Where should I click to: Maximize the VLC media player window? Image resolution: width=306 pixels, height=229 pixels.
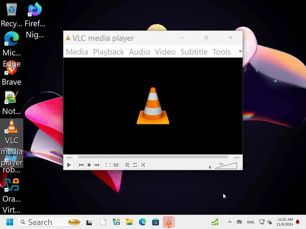[206, 38]
